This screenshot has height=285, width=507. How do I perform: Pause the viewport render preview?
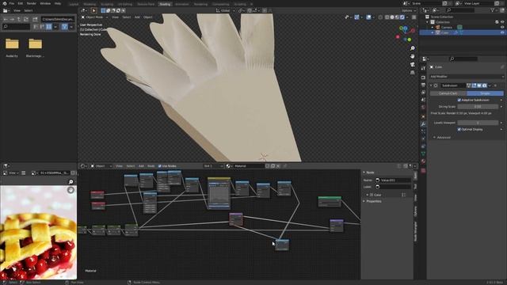click(x=414, y=17)
